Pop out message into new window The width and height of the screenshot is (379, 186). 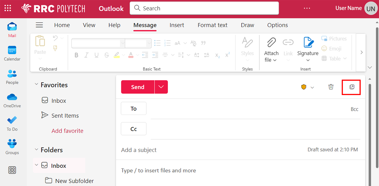[352, 87]
